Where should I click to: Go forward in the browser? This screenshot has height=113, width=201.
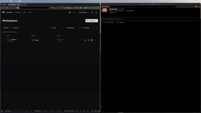point(4,8)
